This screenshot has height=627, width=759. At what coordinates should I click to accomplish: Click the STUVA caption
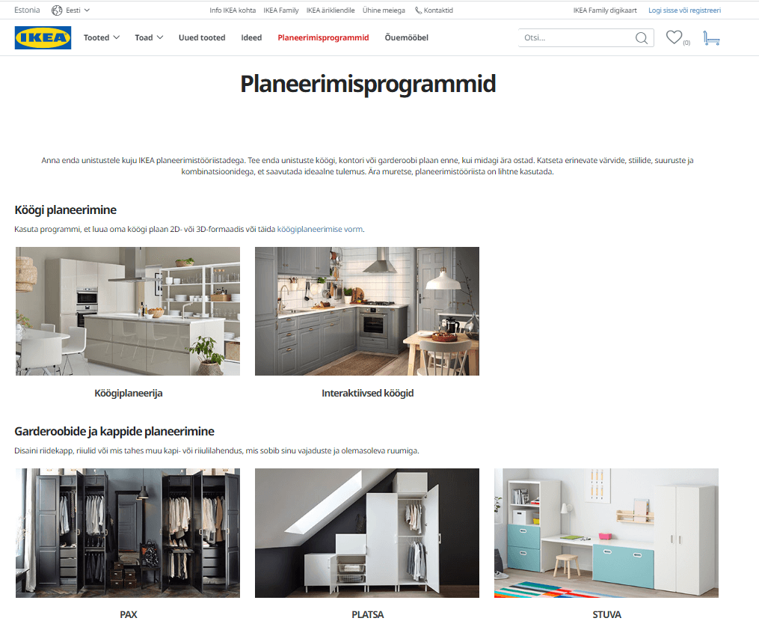606,614
